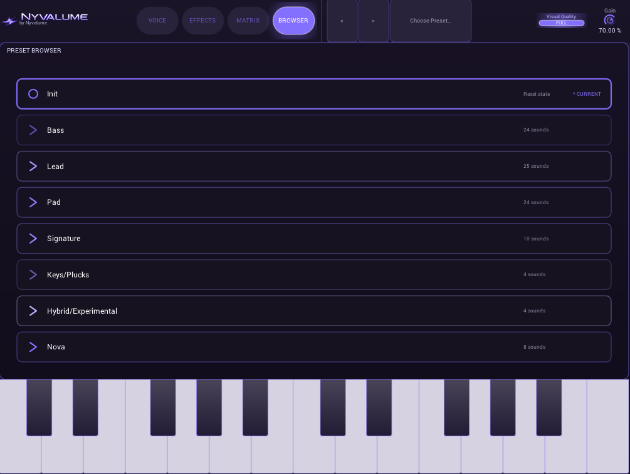Image resolution: width=630 pixels, height=474 pixels.
Task: Go to the next preset
Action: point(373,21)
